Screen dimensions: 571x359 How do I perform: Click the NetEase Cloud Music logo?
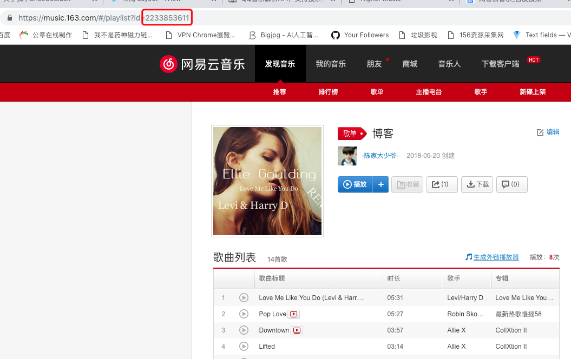pyautogui.click(x=202, y=64)
